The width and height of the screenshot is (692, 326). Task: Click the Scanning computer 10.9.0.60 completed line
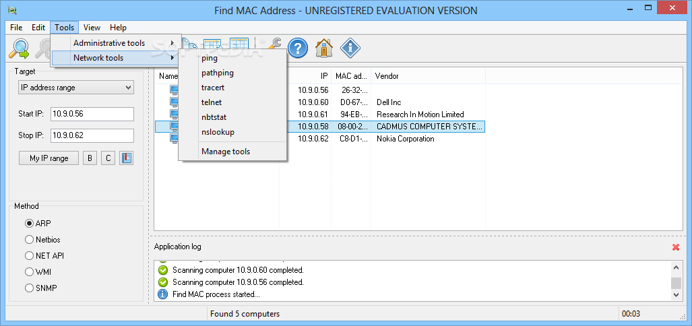click(238, 269)
